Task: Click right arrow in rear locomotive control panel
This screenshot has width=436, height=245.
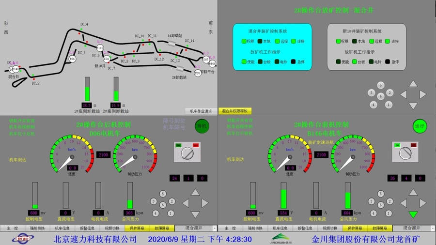Action: click(205, 203)
